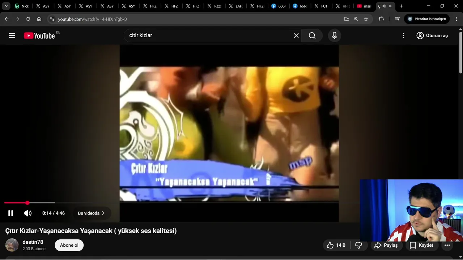Expand the tab search dropdown arrow
The width and height of the screenshot is (463, 260).
click(x=6, y=6)
